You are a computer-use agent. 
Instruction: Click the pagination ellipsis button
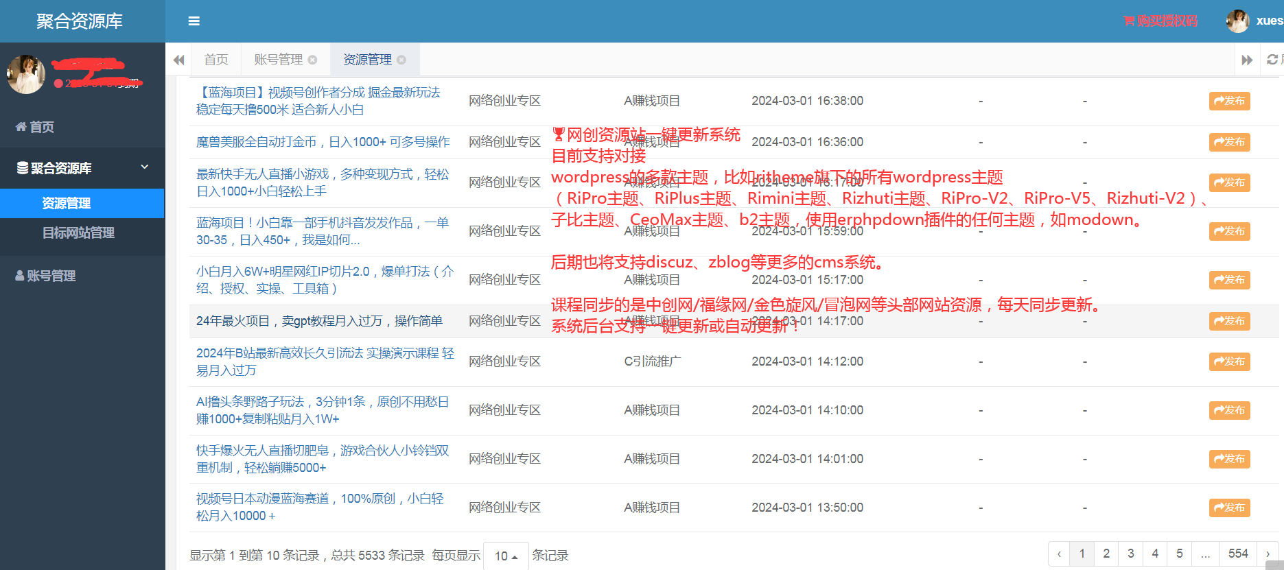pyautogui.click(x=1205, y=554)
